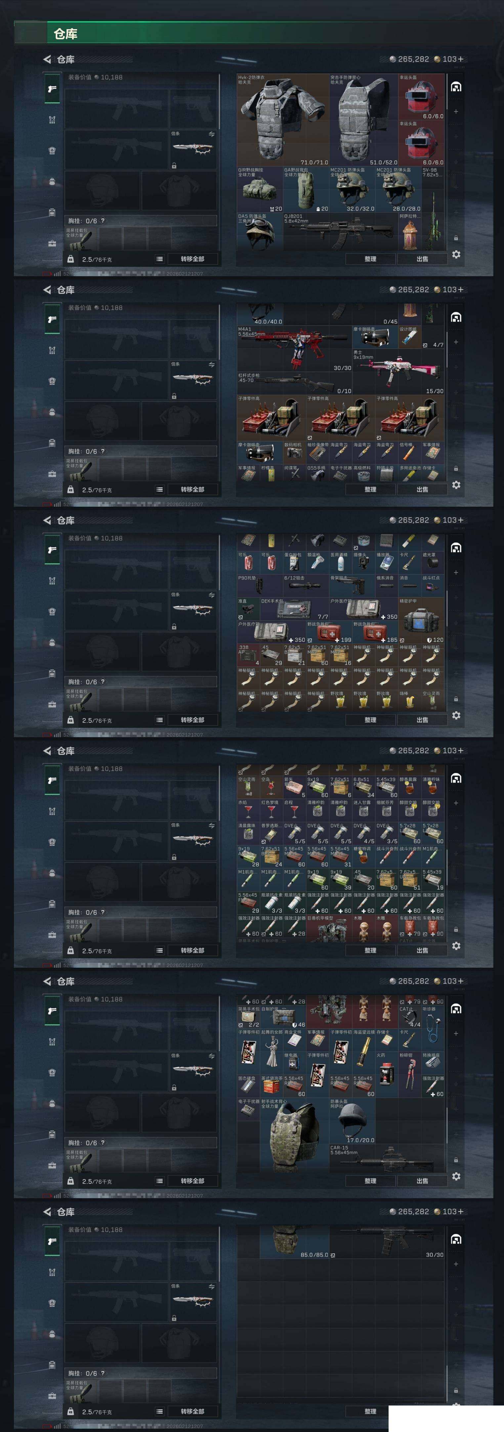Open the list menu left of 转移全部 in the Hvk-2 screen

[x=160, y=259]
